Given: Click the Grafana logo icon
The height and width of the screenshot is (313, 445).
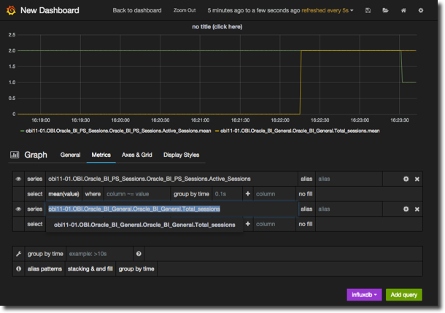Looking at the screenshot, I should click(10, 10).
